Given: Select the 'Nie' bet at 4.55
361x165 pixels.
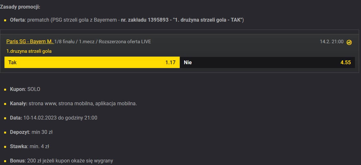Looking at the screenshot, I should [x=267, y=63].
